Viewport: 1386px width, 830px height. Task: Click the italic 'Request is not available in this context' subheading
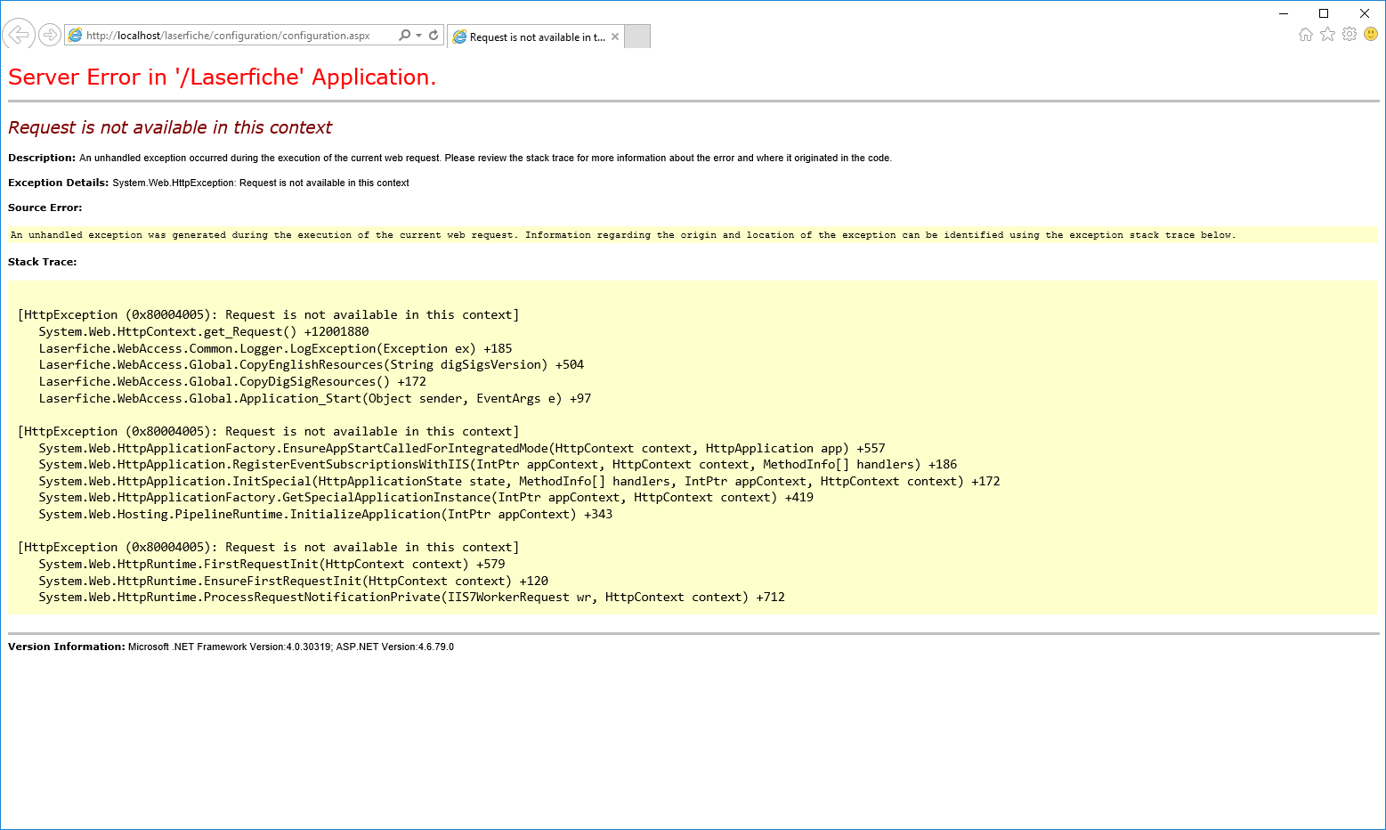click(x=170, y=127)
